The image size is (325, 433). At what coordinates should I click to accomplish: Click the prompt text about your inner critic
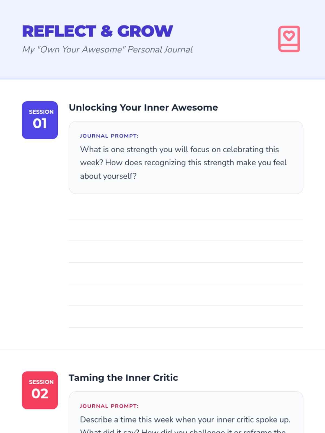click(x=185, y=420)
